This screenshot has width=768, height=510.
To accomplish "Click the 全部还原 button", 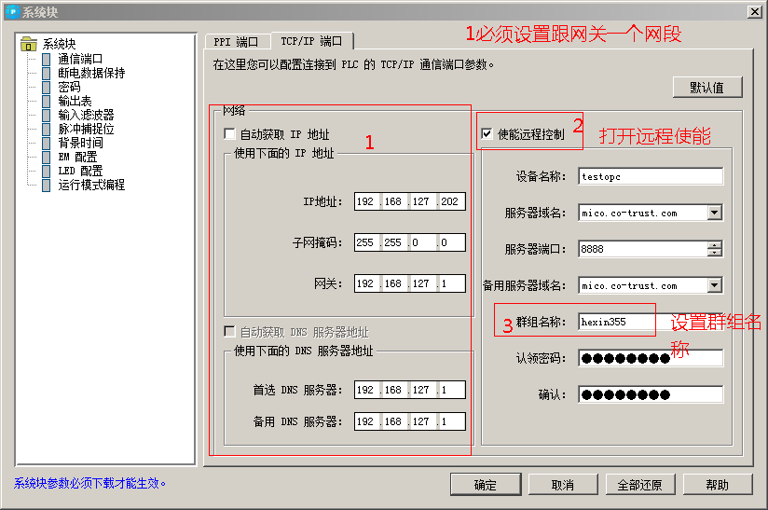I will [640, 485].
